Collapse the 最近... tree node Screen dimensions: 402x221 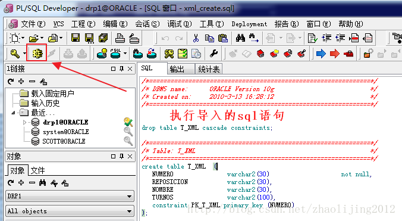click(13, 113)
